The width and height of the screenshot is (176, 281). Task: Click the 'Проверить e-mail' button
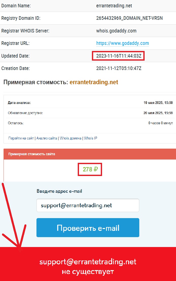[x=88, y=227]
